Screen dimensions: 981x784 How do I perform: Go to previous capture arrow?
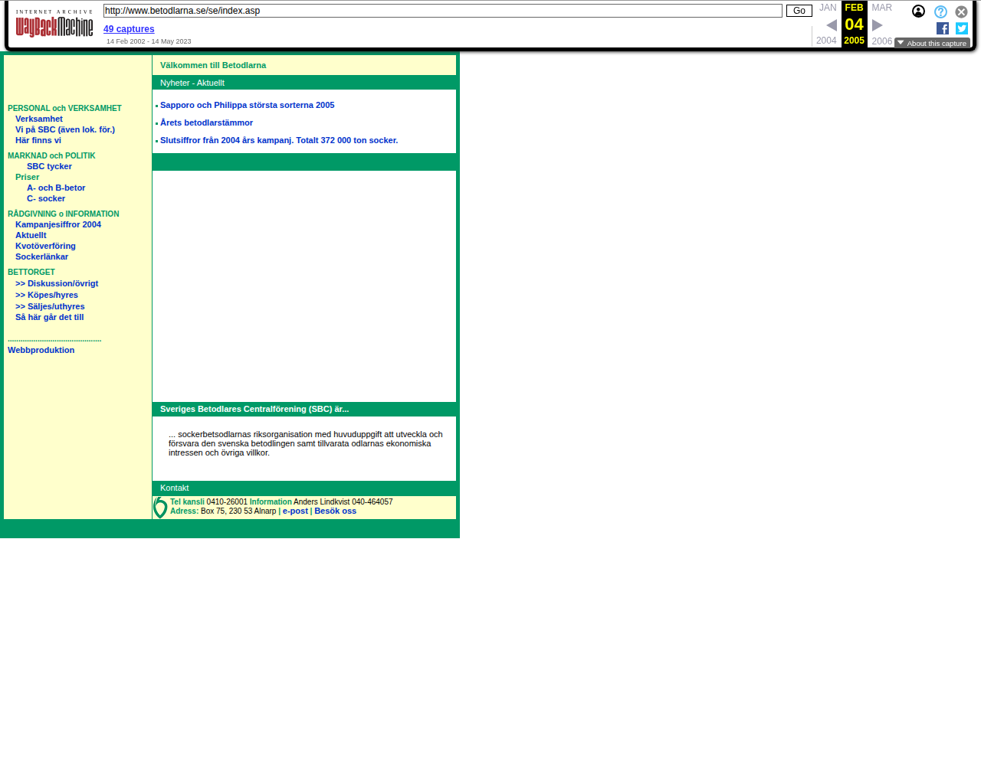pyautogui.click(x=832, y=25)
